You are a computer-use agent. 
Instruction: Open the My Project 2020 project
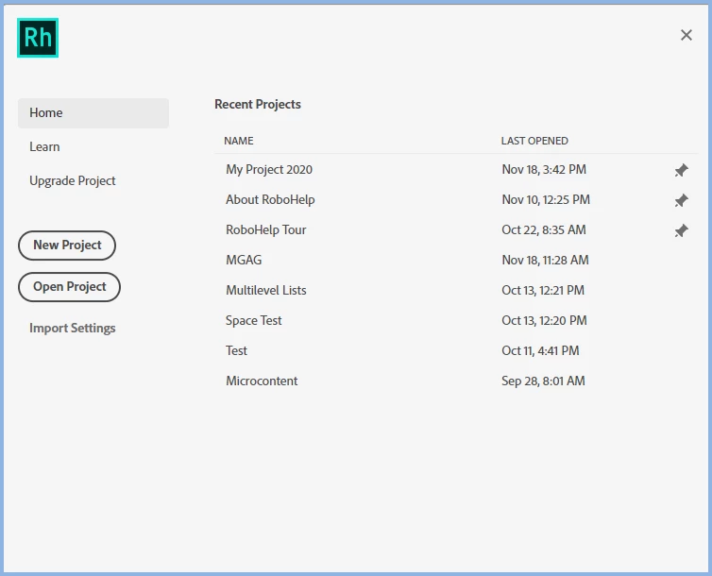click(269, 170)
